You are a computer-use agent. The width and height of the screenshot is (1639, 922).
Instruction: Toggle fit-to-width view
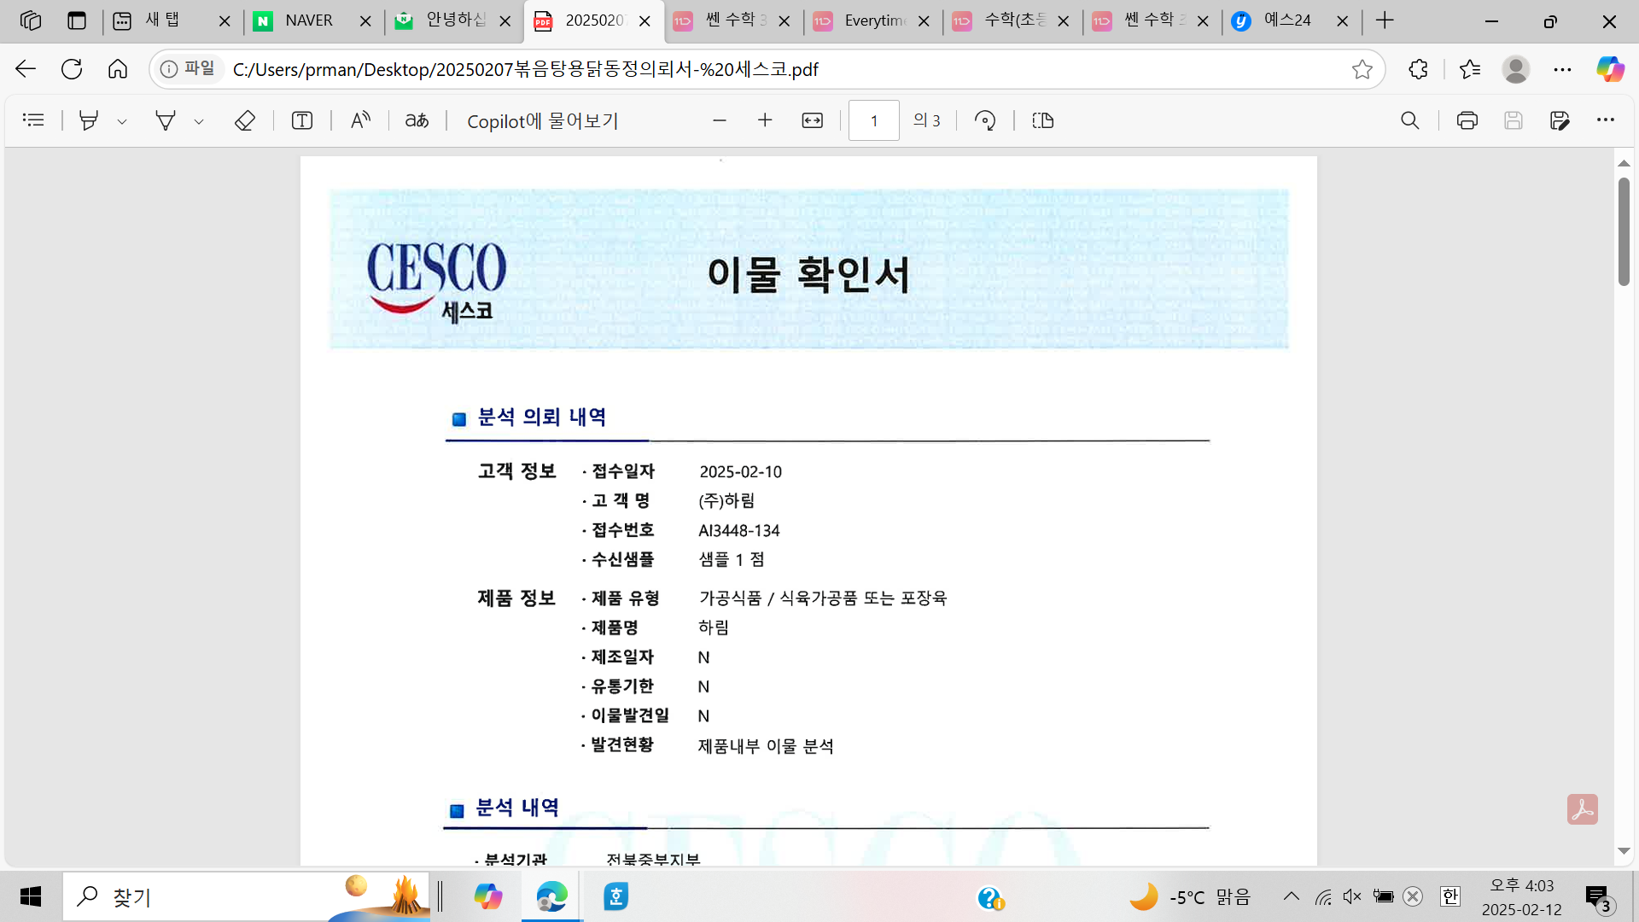(x=812, y=120)
